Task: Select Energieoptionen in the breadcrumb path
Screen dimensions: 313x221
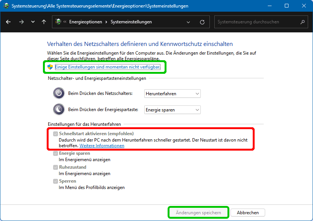Action: [x=86, y=22]
